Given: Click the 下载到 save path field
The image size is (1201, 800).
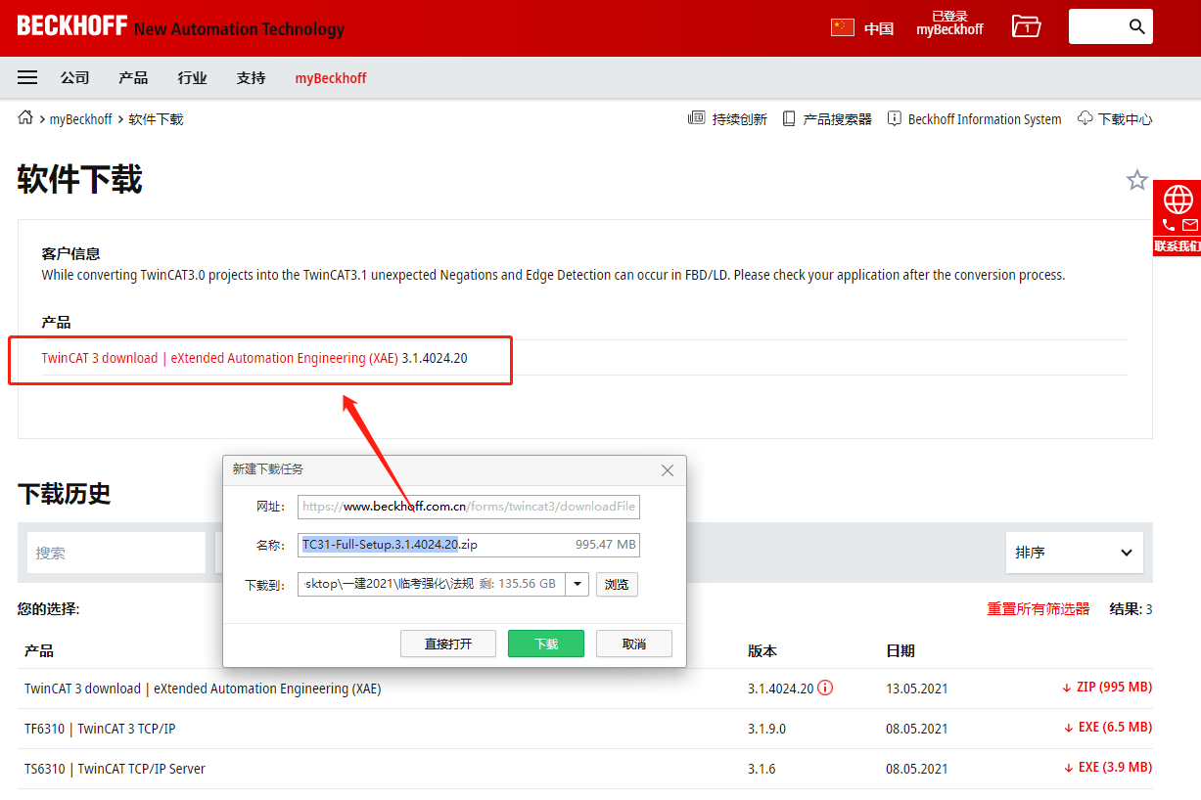Looking at the screenshot, I should 432,585.
